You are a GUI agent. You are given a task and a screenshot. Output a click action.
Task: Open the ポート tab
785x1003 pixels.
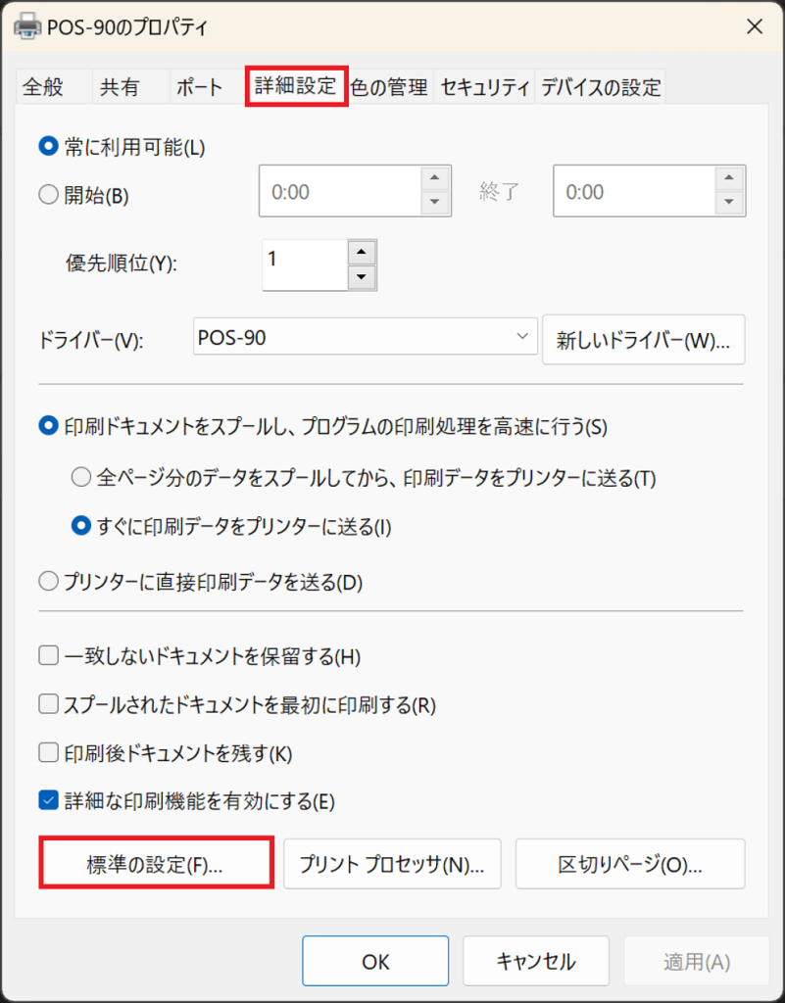(x=199, y=87)
